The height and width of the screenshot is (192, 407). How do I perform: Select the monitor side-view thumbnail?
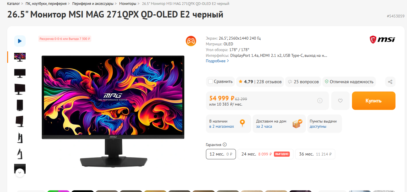coord(20,137)
